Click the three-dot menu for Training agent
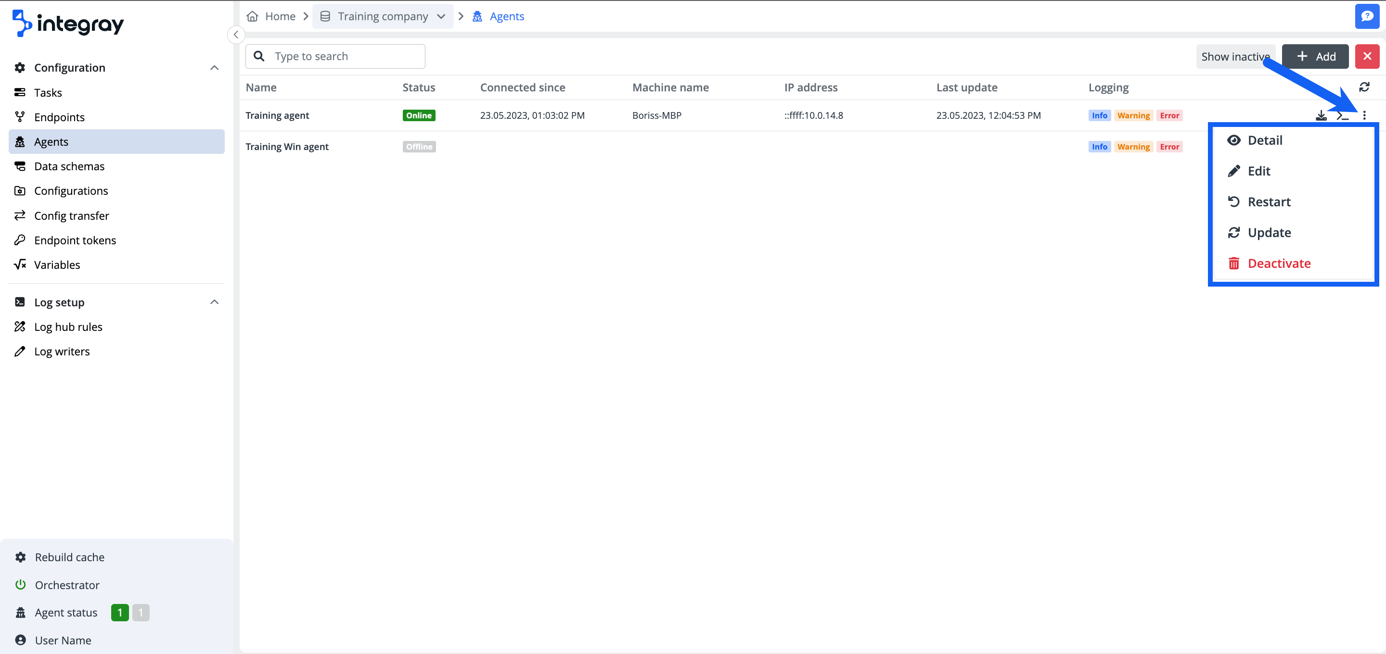 pos(1364,115)
